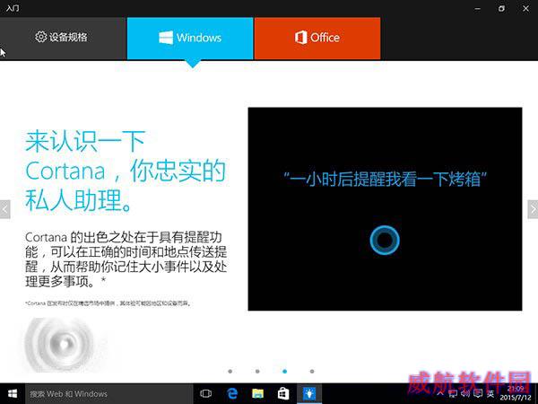Switch input method 英 indicator
Screen dimensions: 538x404
491,394
